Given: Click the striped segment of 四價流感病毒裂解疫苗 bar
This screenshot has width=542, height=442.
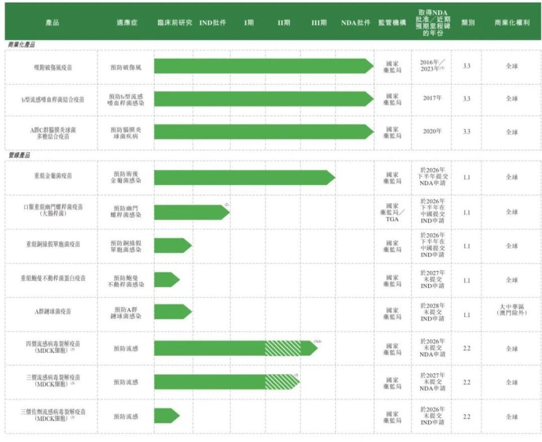Looking at the screenshot, I should [282, 348].
